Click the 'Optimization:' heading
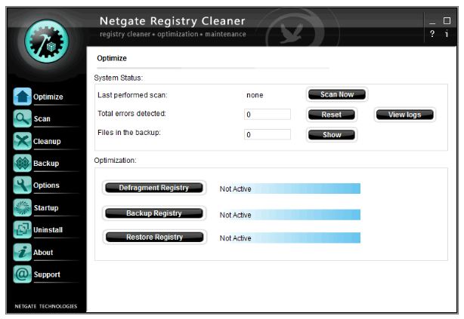 click(115, 161)
